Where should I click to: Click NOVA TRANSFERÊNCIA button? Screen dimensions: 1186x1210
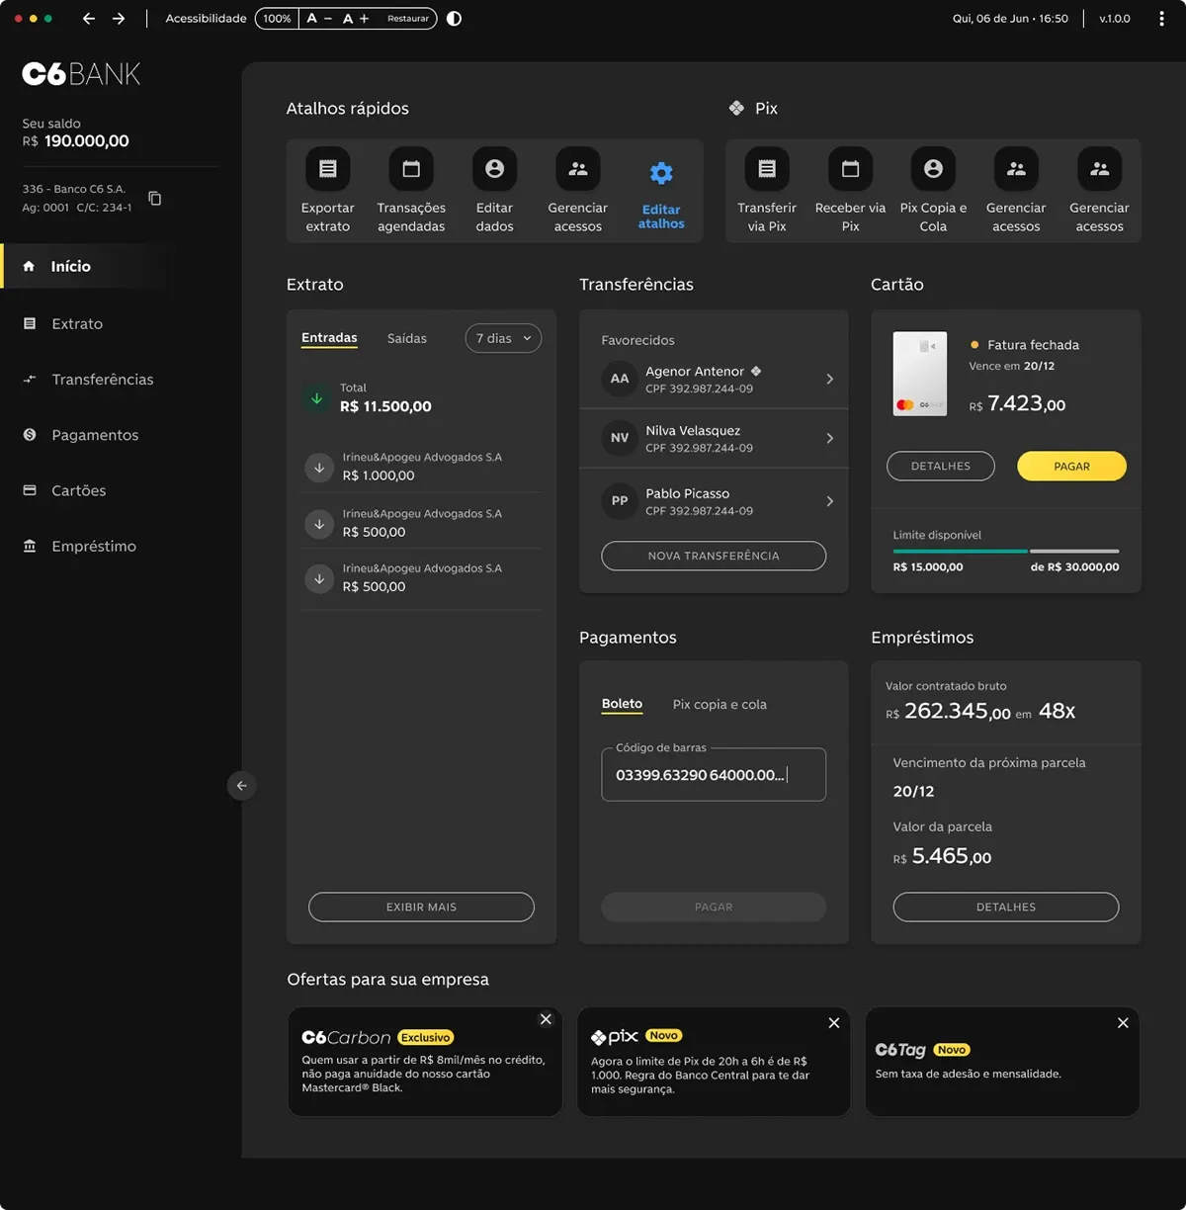[x=714, y=556]
